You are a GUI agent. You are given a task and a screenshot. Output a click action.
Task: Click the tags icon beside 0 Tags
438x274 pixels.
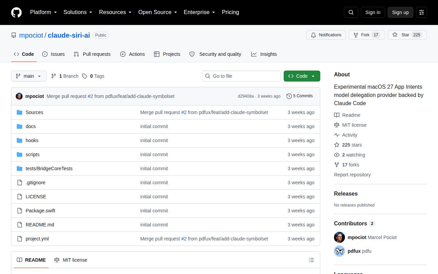(85, 76)
